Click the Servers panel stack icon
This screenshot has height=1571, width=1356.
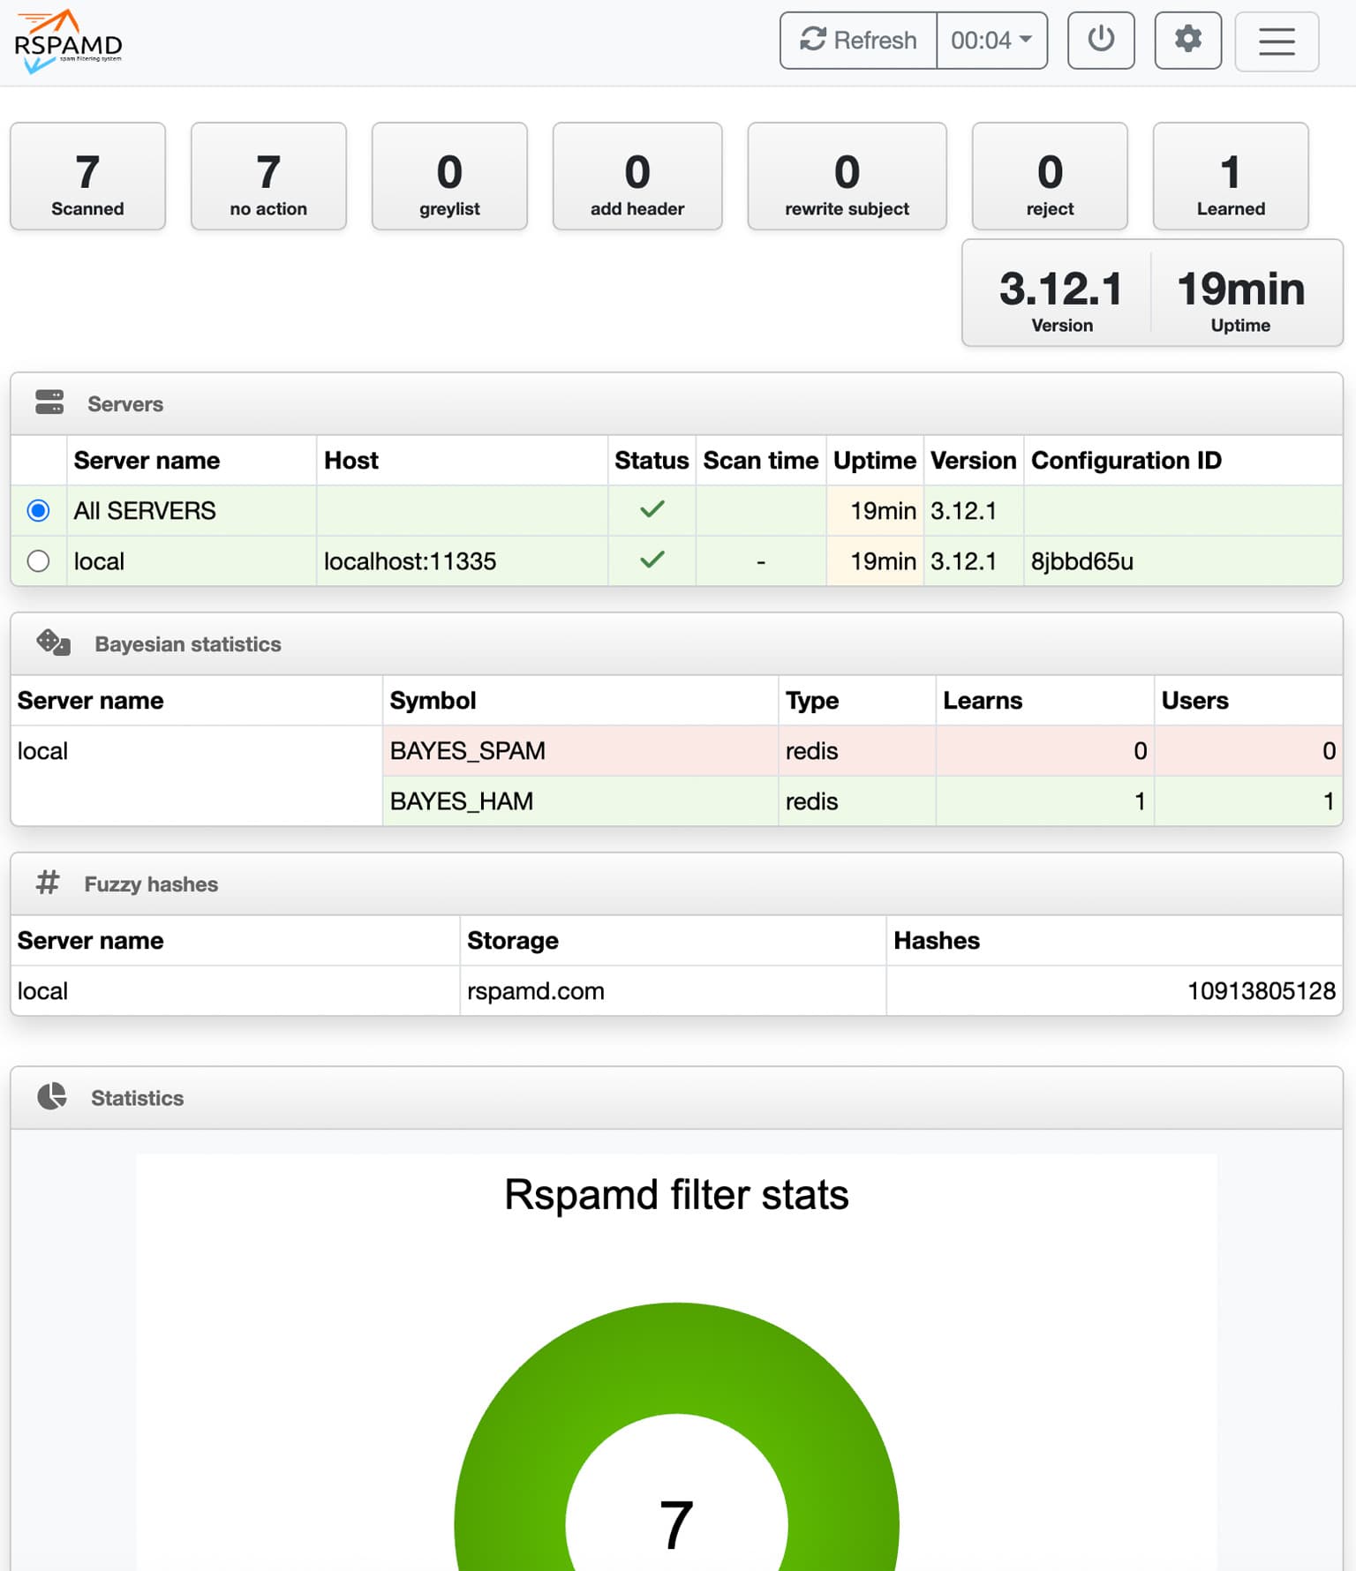pos(49,402)
